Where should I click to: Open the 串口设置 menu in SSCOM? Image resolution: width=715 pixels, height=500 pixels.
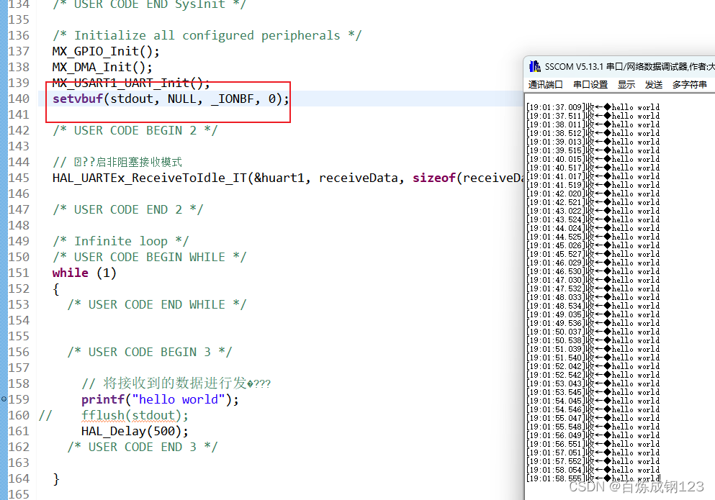click(590, 85)
